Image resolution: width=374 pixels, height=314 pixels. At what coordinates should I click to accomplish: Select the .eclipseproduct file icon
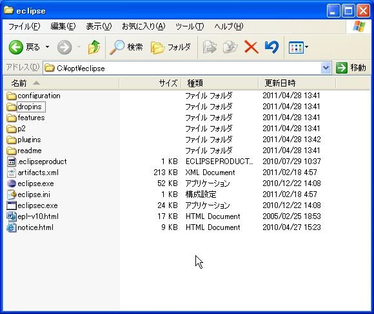tap(12, 162)
